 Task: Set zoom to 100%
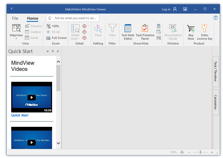click(x=53, y=26)
